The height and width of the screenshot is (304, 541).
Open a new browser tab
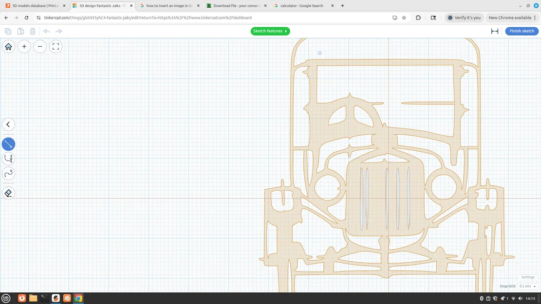pyautogui.click(x=343, y=6)
